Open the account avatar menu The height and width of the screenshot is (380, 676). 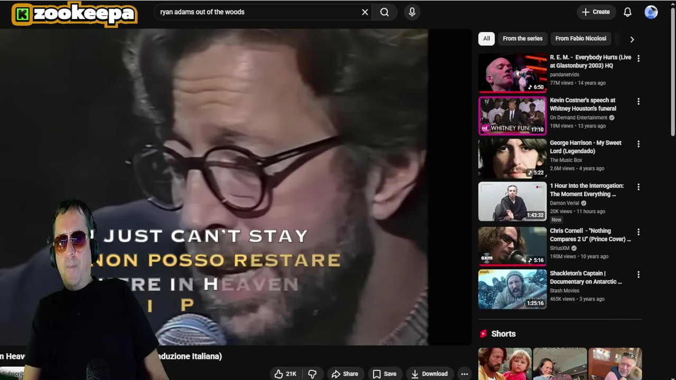click(x=651, y=12)
